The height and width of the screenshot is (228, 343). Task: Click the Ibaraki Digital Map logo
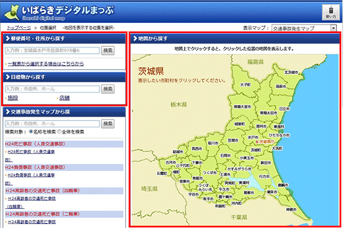click(x=59, y=12)
